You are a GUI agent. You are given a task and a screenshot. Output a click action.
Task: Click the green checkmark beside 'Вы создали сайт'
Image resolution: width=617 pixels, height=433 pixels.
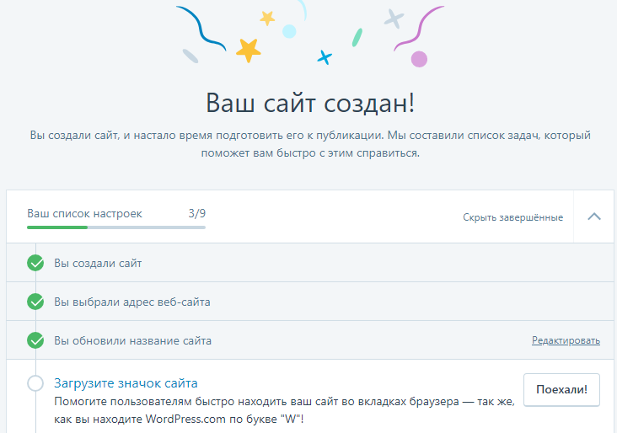[x=35, y=263]
